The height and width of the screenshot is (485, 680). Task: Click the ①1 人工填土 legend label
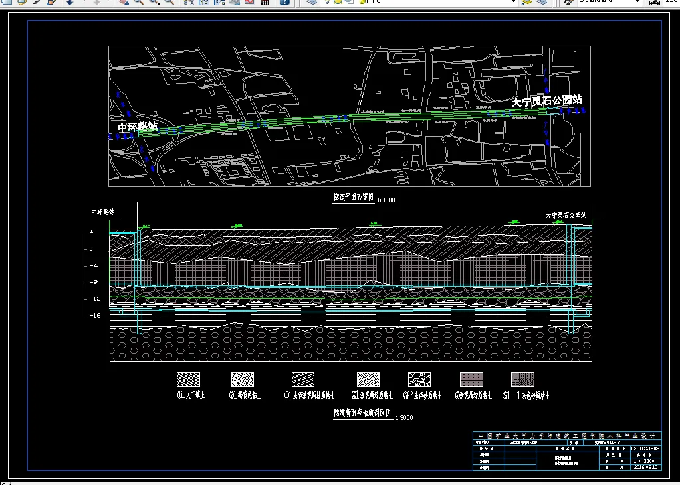191,395
